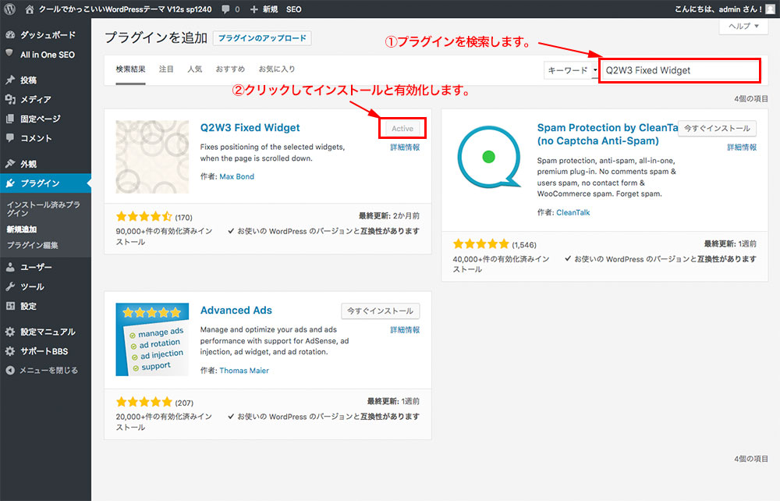Click the プラグインのアップロード button
780x501 pixels.
262,38
